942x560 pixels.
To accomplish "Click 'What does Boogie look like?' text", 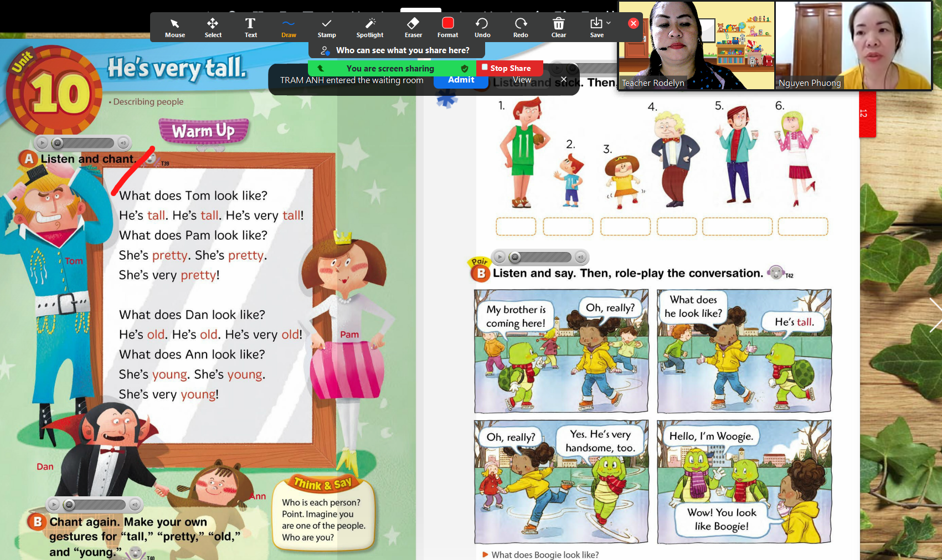I will coord(545,554).
